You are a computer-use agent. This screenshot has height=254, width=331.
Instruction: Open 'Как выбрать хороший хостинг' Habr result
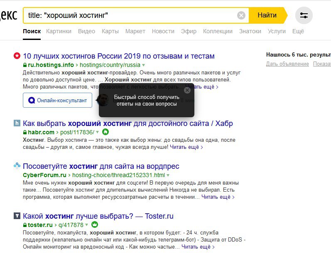[x=128, y=123]
